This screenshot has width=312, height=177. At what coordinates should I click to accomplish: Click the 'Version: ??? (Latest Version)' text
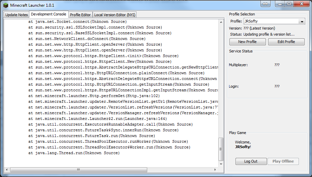pyautogui.click(x=252, y=28)
